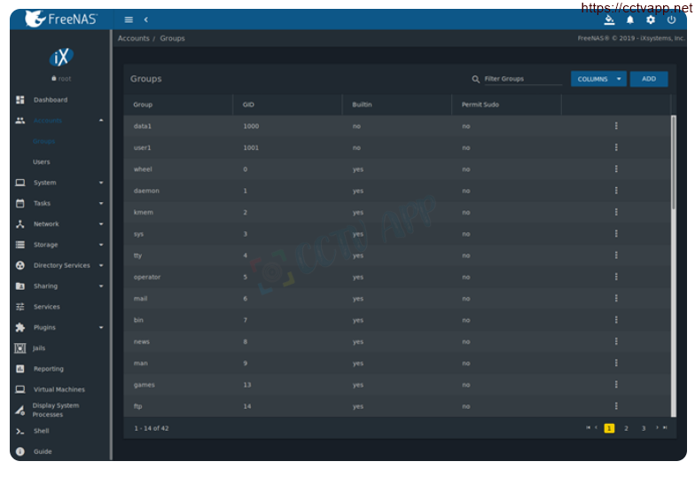Open the notifications bell

pyautogui.click(x=630, y=20)
